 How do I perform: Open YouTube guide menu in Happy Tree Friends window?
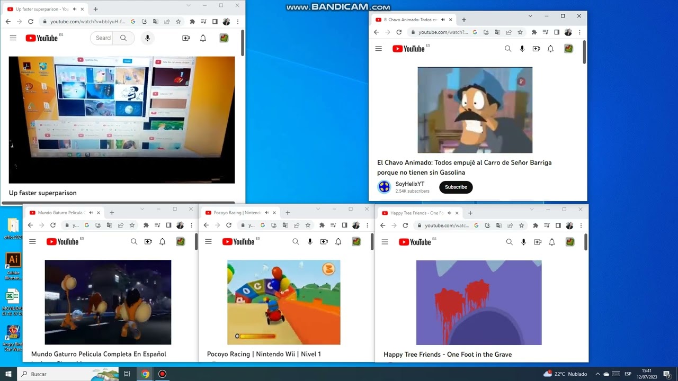pos(385,242)
